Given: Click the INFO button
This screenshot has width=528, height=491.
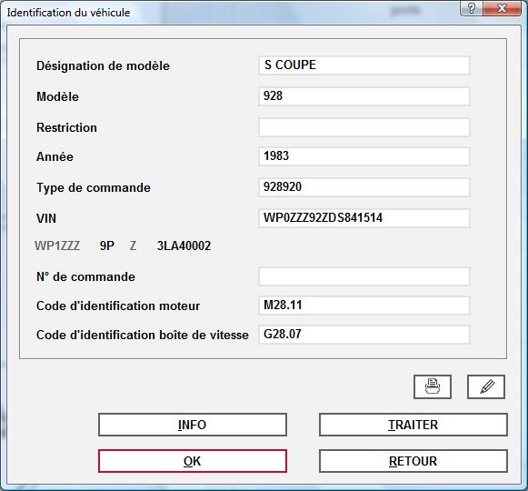Looking at the screenshot, I should 193,425.
